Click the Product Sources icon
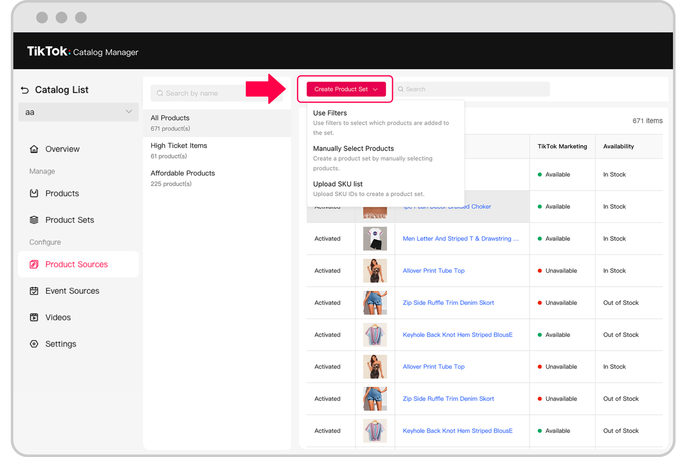 pos(34,265)
